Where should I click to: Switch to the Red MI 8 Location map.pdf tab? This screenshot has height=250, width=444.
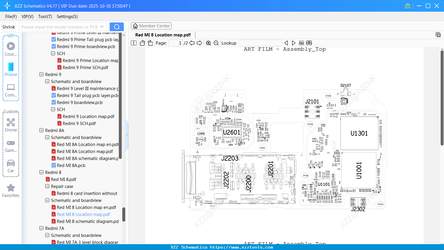click(x=162, y=35)
